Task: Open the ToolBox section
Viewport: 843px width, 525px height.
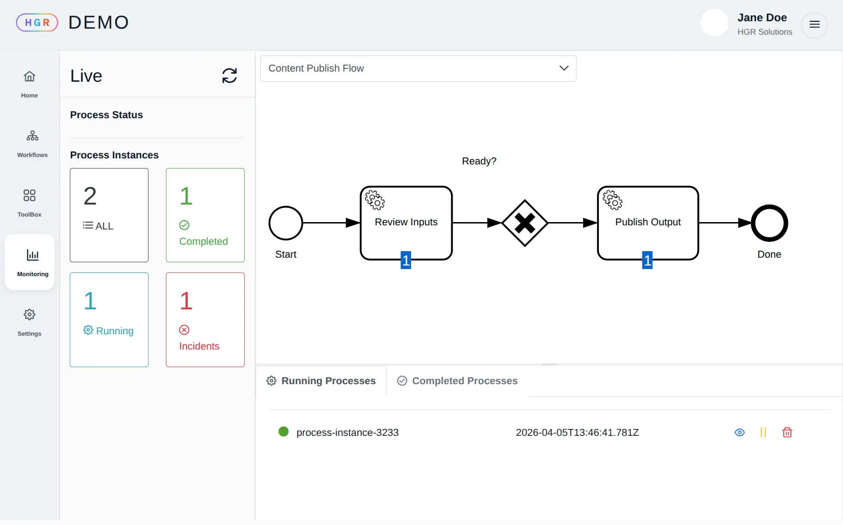Action: click(30, 203)
